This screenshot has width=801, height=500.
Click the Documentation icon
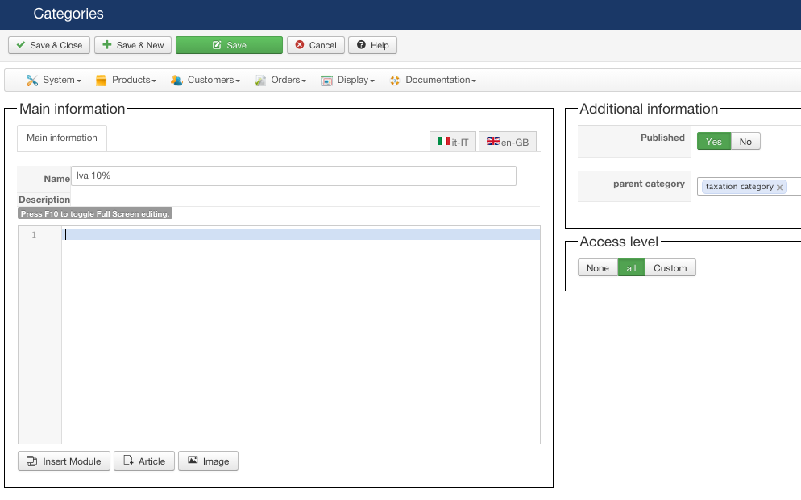click(395, 80)
